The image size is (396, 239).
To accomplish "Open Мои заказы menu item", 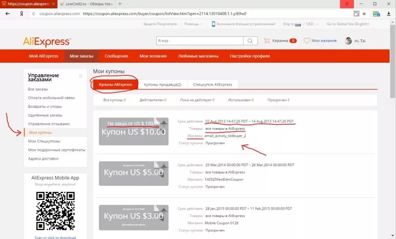I will (x=81, y=56).
